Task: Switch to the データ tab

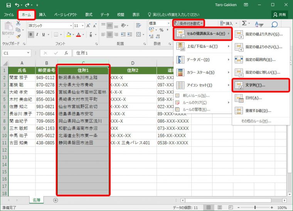Action: (x=105, y=15)
